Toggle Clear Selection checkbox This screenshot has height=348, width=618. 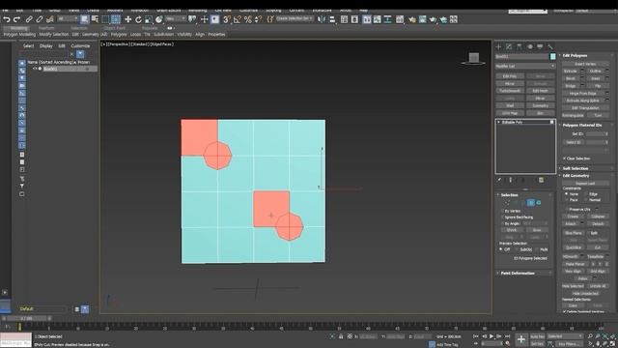tap(564, 159)
